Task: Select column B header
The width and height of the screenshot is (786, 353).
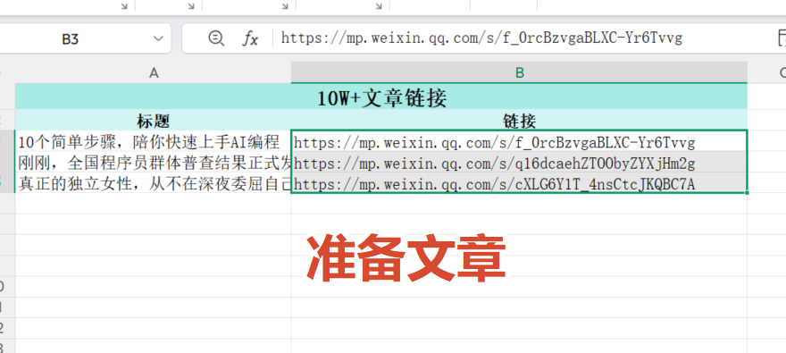Action: [x=519, y=72]
